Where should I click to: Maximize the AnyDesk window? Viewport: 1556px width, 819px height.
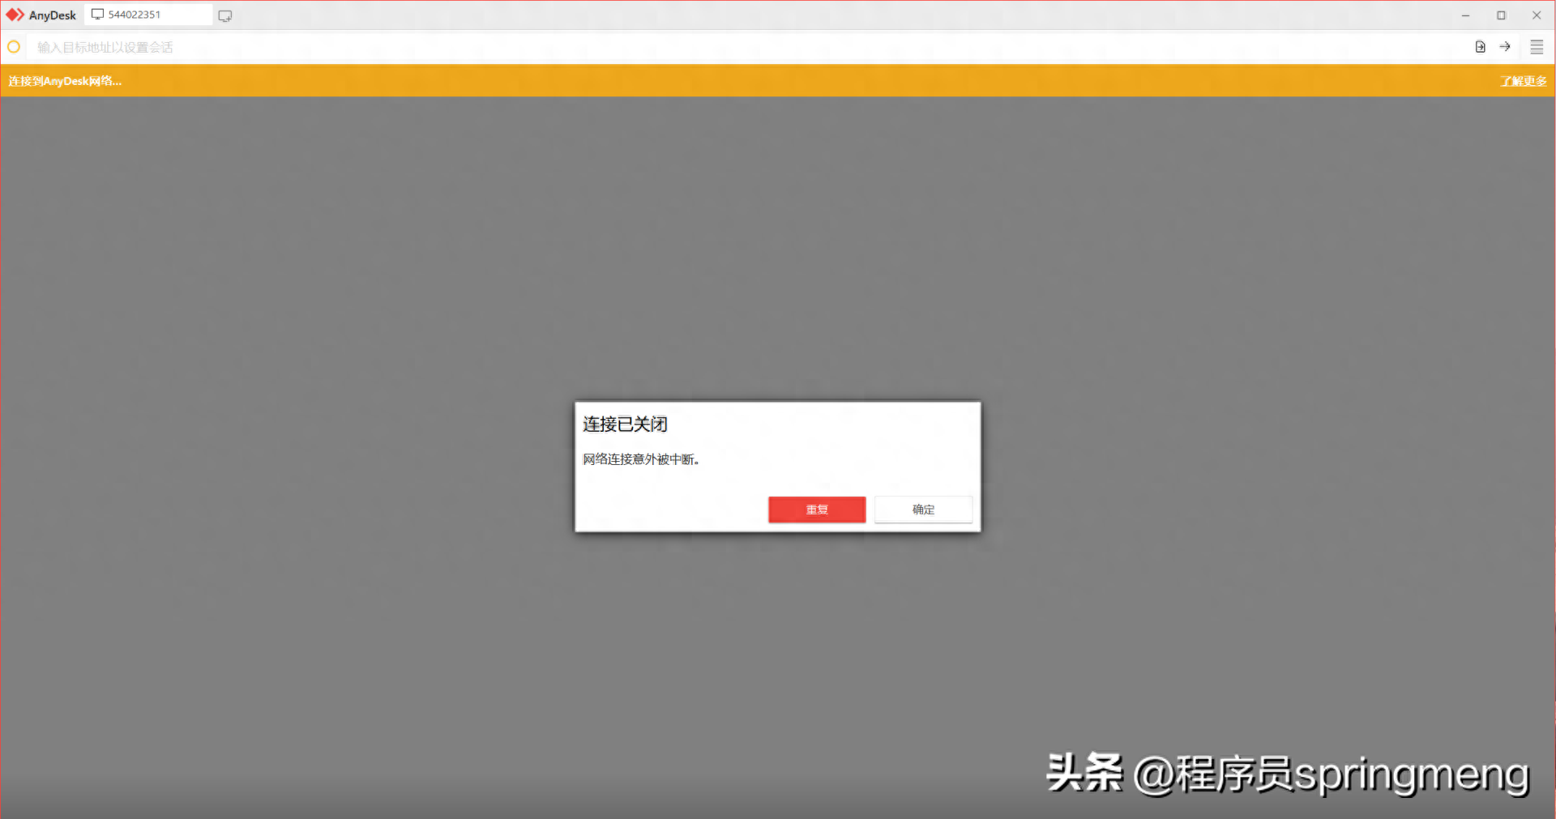point(1501,15)
